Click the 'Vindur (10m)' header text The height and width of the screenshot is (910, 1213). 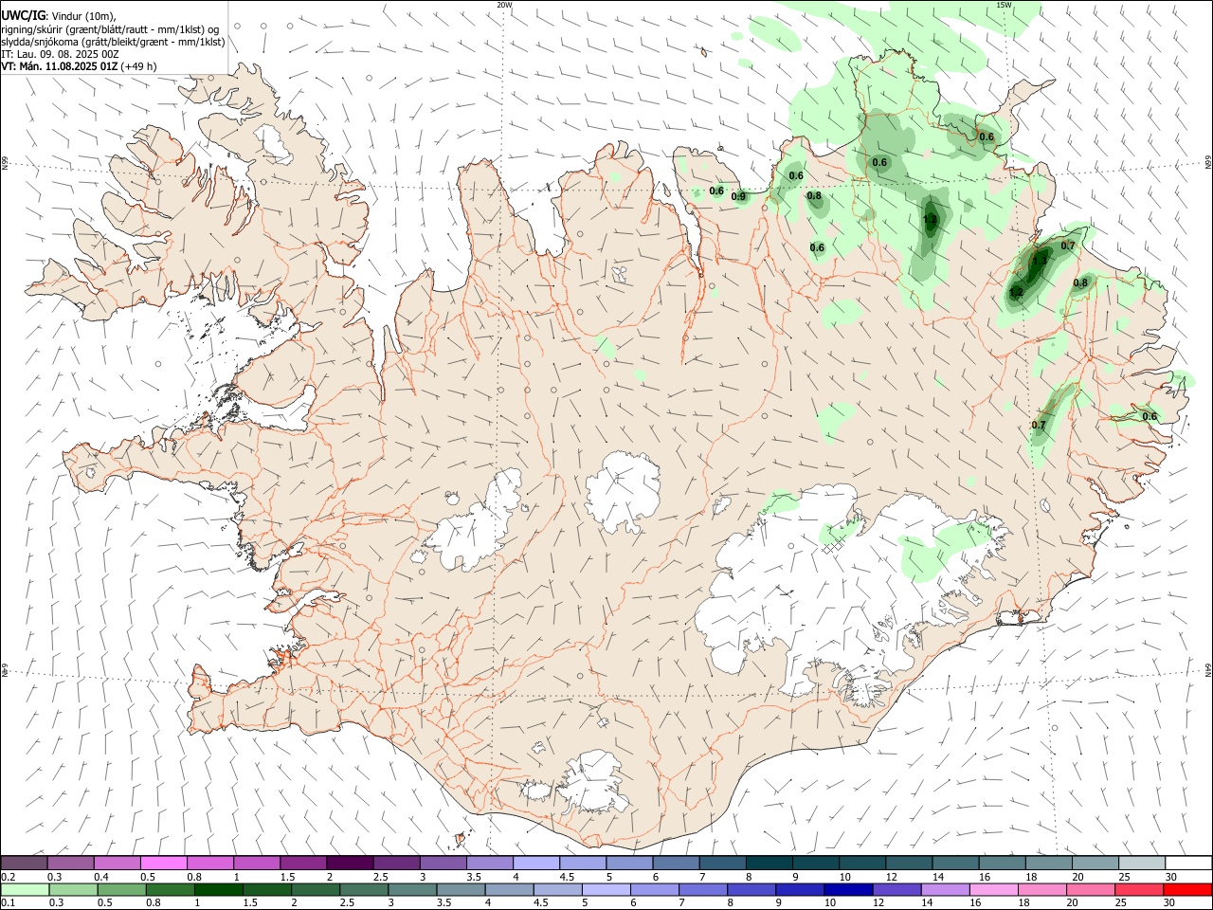coord(83,15)
